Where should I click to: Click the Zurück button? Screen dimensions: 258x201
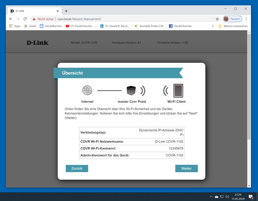tap(77, 168)
